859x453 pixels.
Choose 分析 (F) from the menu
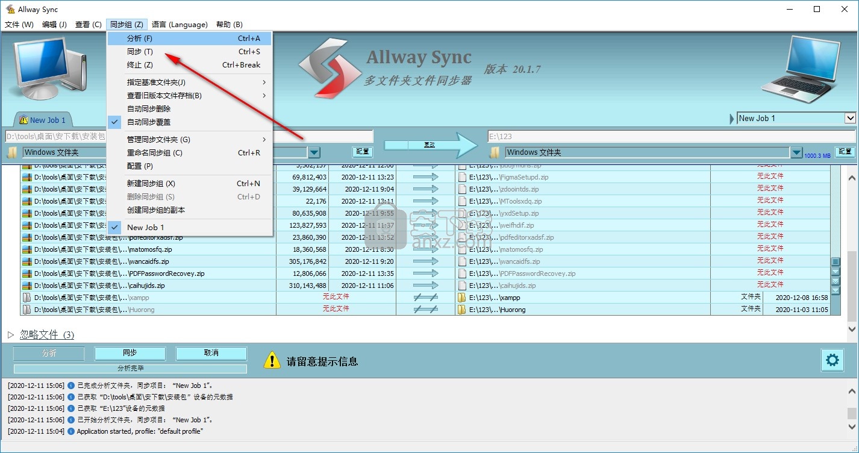click(x=189, y=38)
